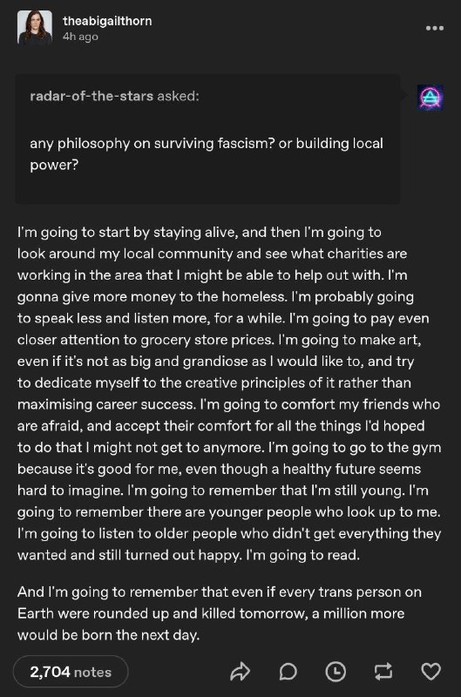Visit asker radar-of-the-stars blog link
461x697 pixels.
(x=92, y=96)
